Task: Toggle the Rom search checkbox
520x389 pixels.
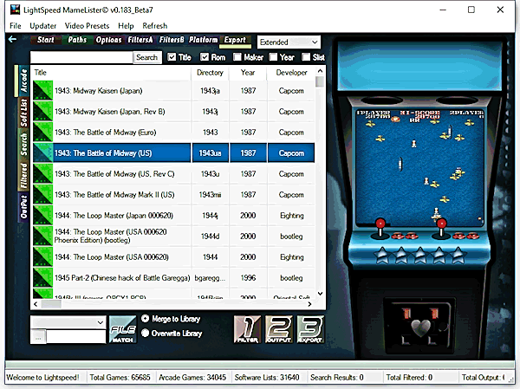Action: [205, 57]
